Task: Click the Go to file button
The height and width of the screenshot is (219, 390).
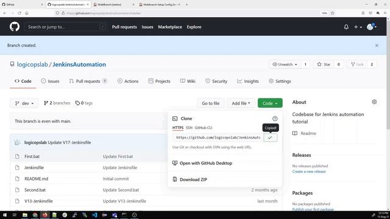Action: pos(211,103)
